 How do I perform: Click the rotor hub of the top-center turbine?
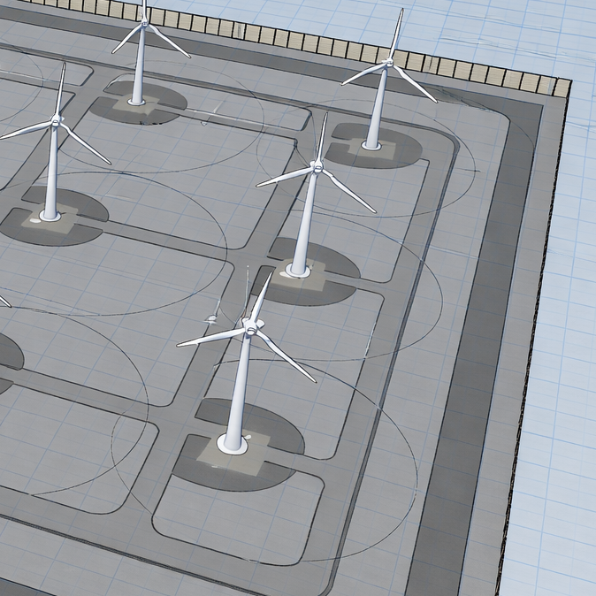coord(142,25)
